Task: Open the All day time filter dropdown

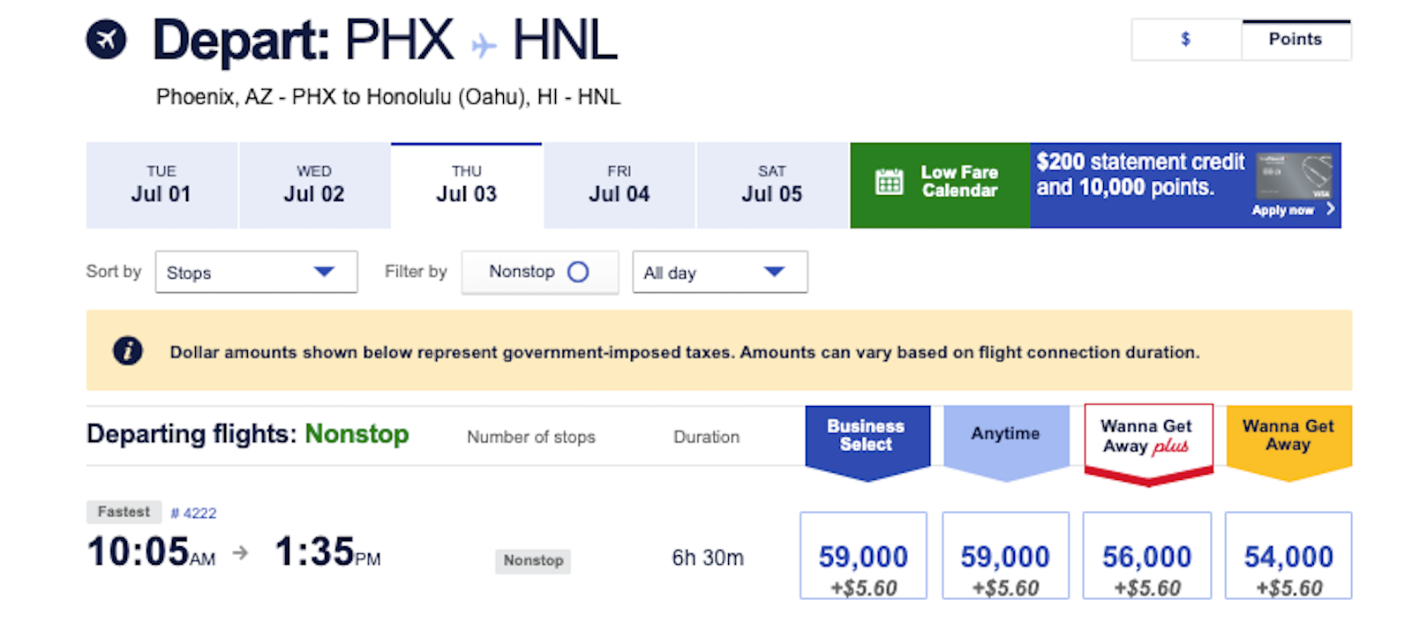Action: [x=719, y=272]
